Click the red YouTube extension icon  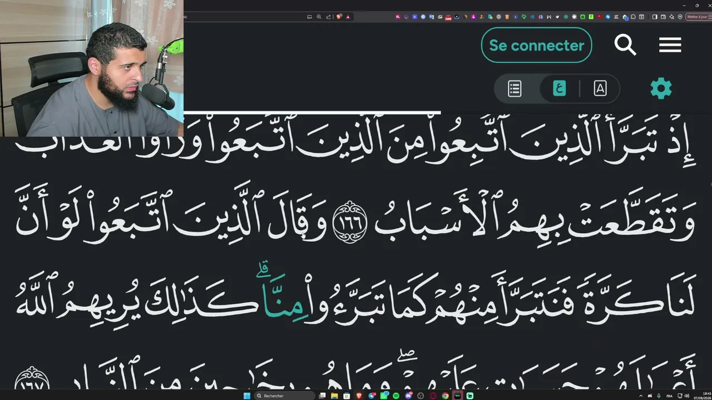[600, 17]
